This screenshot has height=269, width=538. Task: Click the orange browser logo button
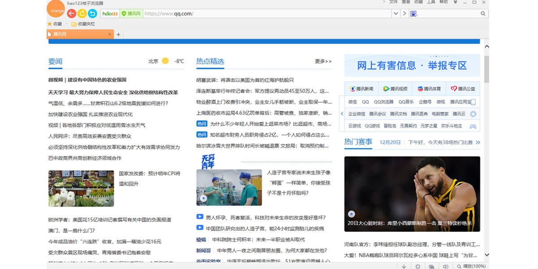click(x=56, y=10)
